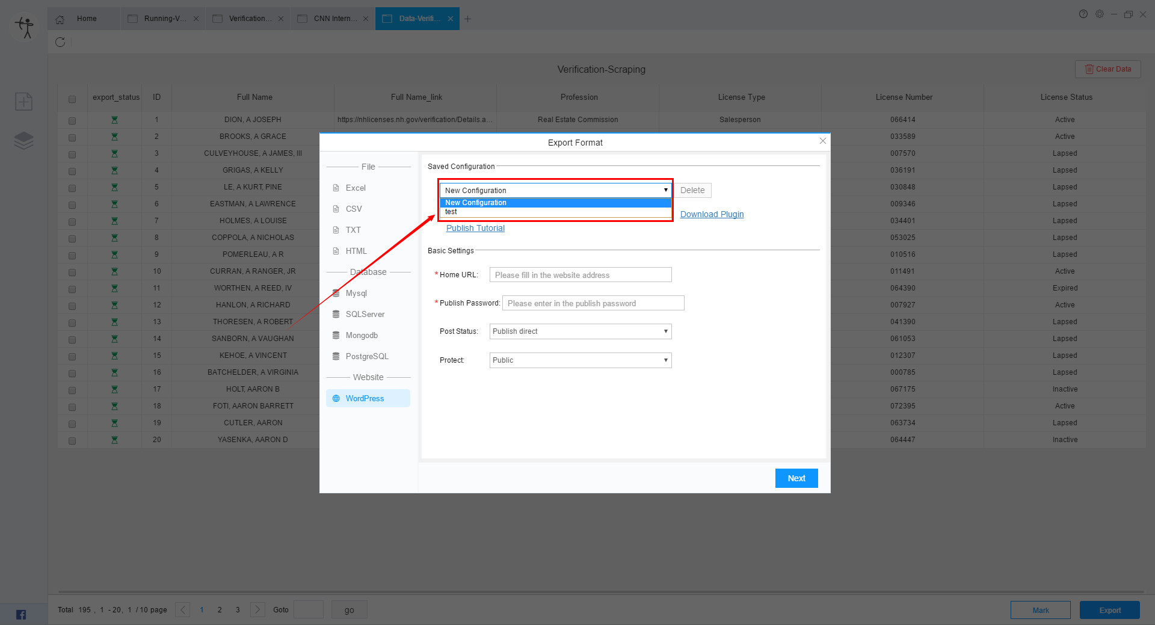The height and width of the screenshot is (625, 1155).
Task: Close the Export Format dialog
Action: click(823, 141)
